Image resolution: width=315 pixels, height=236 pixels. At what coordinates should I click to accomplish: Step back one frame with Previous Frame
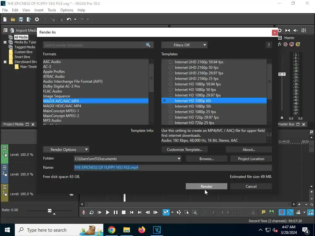[x=148, y=212]
